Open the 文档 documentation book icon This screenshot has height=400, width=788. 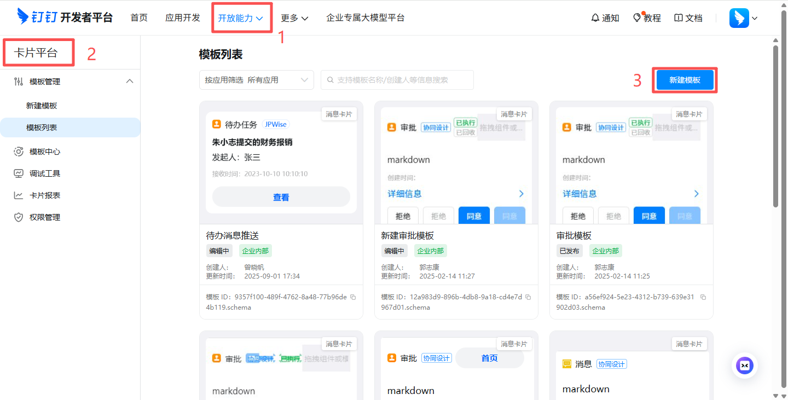pyautogui.click(x=688, y=18)
